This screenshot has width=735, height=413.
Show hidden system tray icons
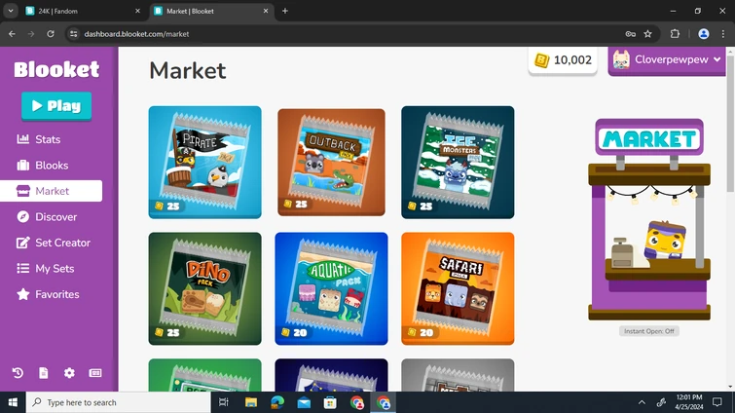click(642, 402)
